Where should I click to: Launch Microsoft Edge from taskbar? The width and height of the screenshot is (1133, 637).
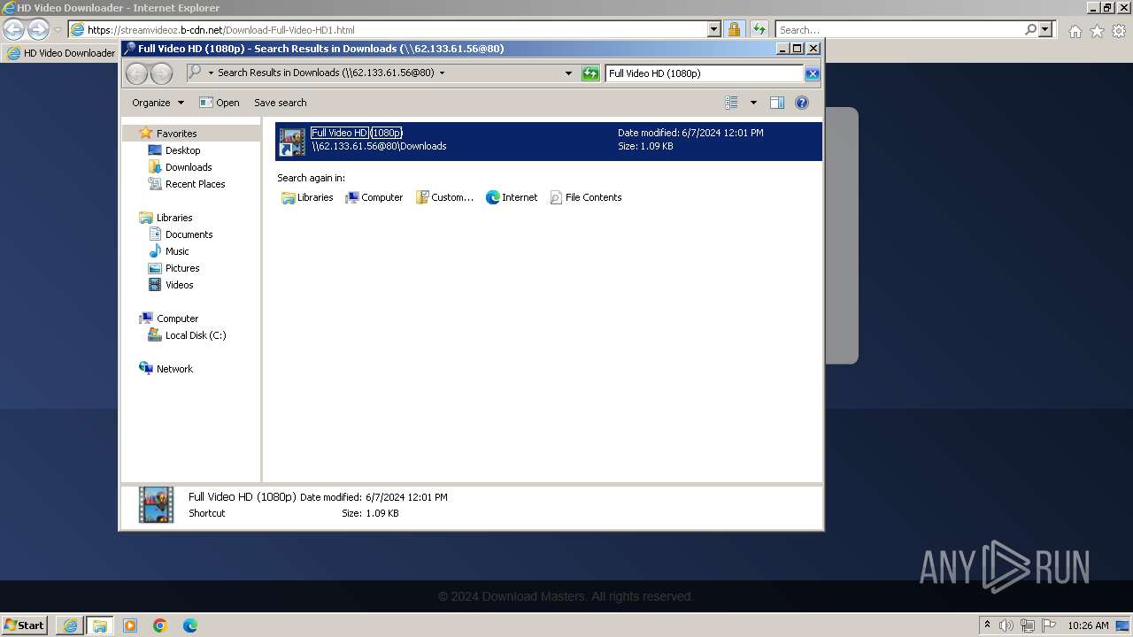point(190,625)
